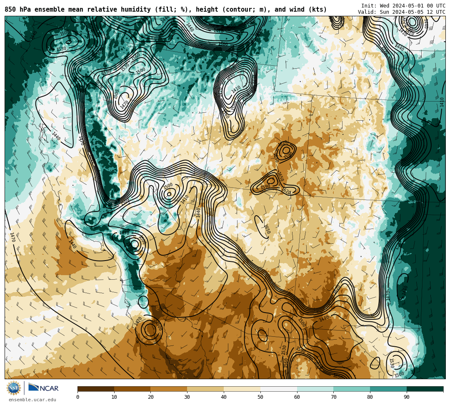Click the ensemble.ucar.edu text
The image size is (450, 405).
tap(32, 400)
